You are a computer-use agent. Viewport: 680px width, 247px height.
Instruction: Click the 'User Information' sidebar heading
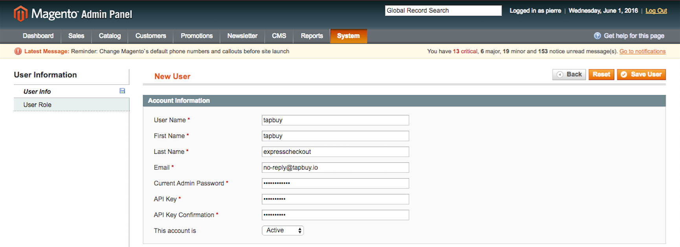click(x=45, y=75)
